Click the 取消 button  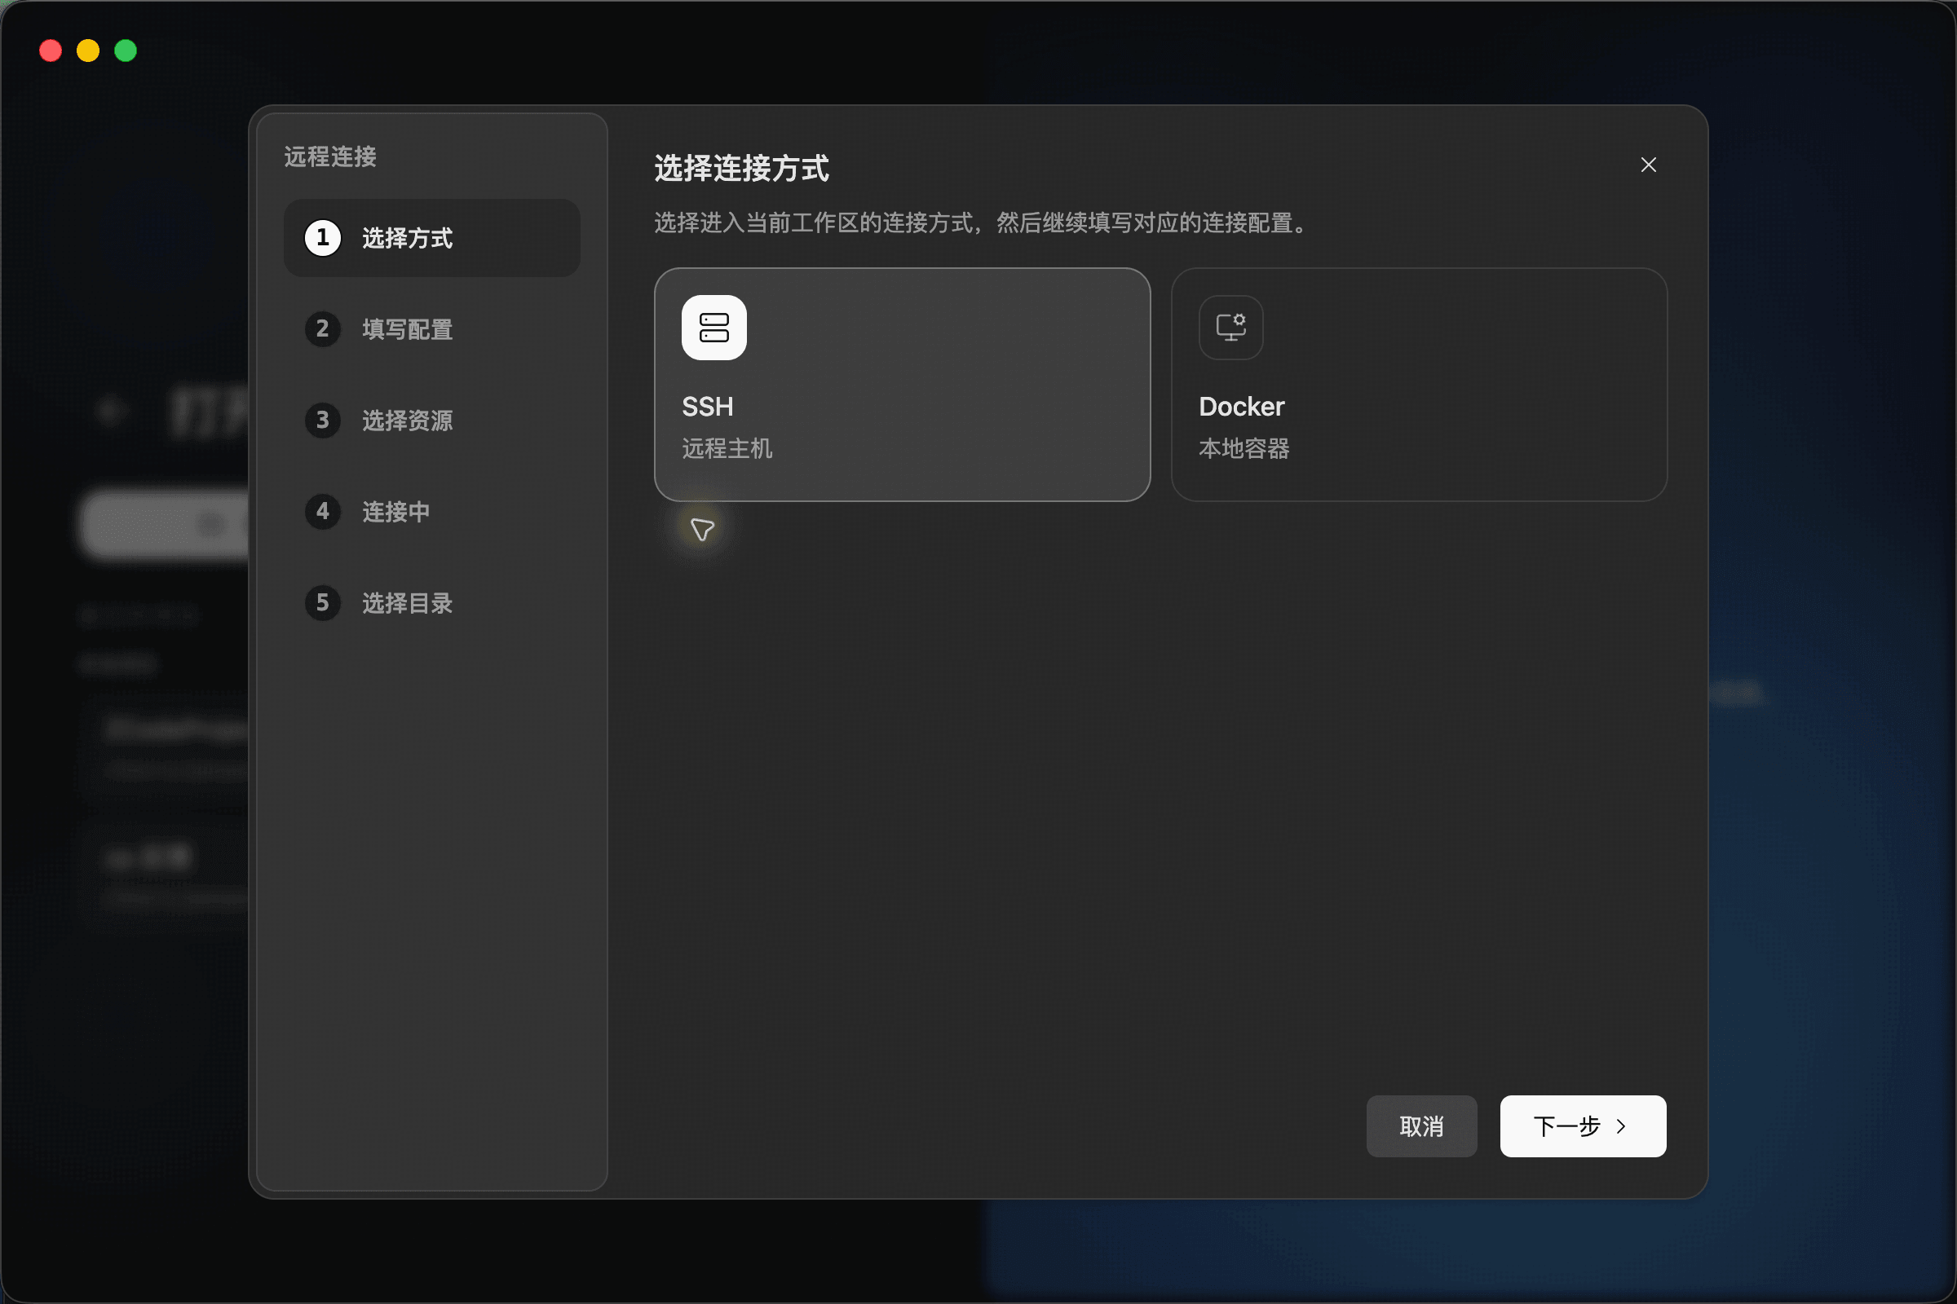pos(1421,1126)
